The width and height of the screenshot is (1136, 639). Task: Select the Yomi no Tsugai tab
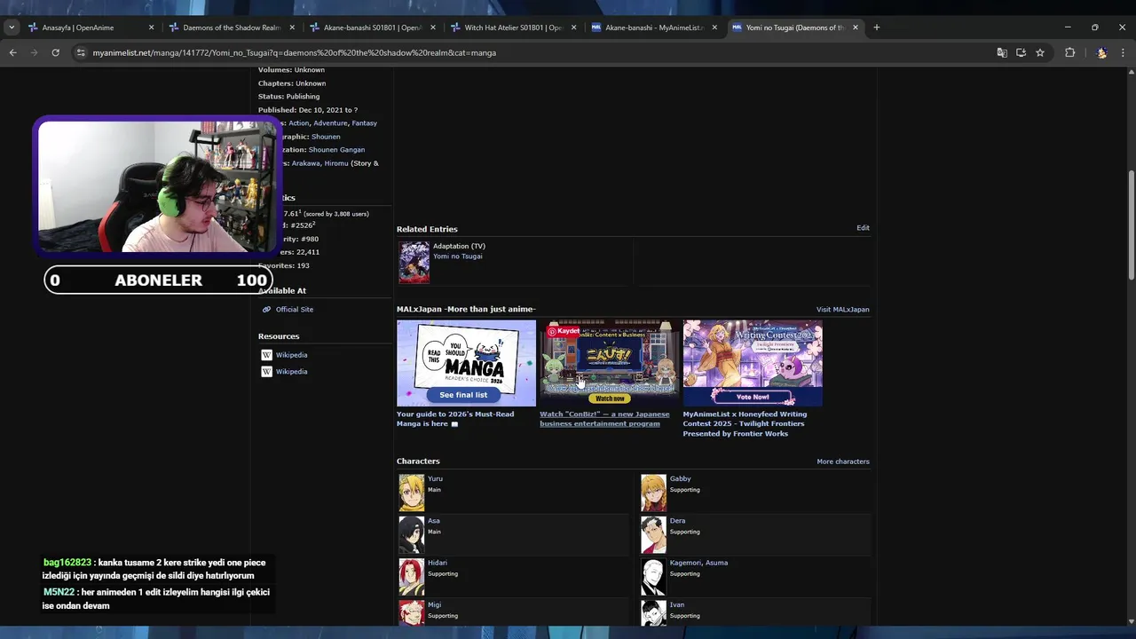pyautogui.click(x=795, y=28)
